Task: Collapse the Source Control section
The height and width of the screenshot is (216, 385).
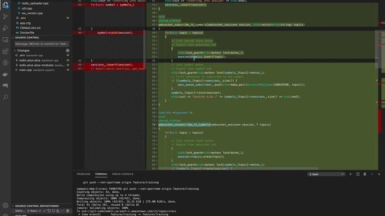Action: pos(27,37)
